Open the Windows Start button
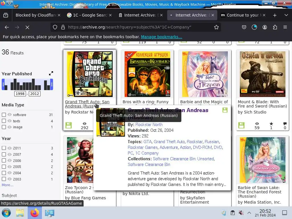This screenshot has height=219, width=292. [x=6, y=213]
